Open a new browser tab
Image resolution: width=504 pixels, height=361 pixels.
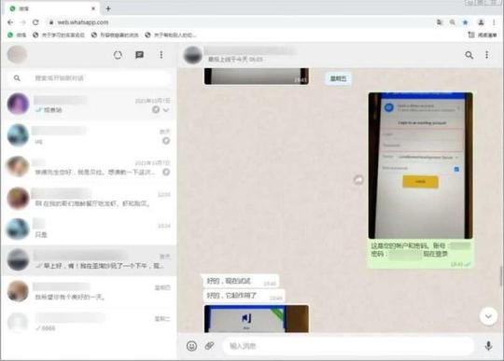108,8
